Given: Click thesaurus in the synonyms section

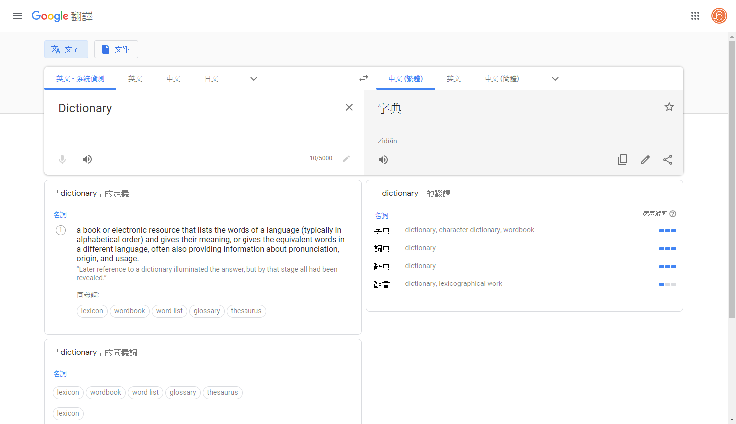Looking at the screenshot, I should 222,392.
